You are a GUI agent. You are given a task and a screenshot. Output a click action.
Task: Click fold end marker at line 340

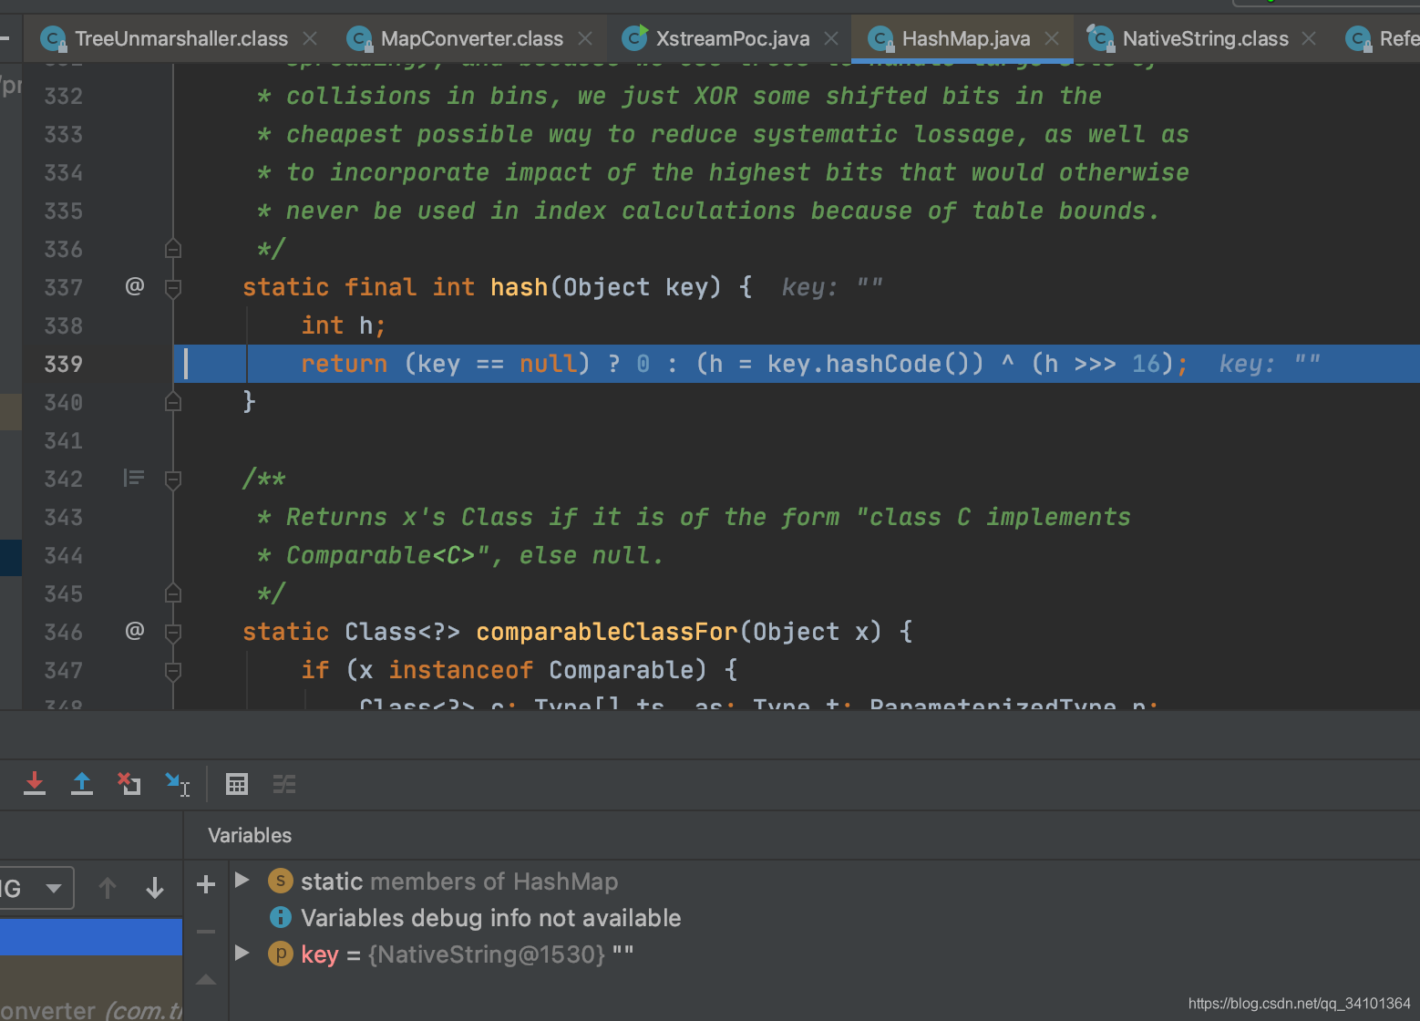pyautogui.click(x=173, y=402)
